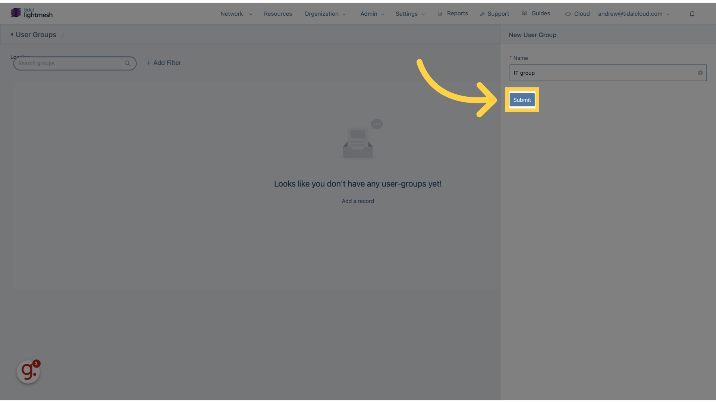This screenshot has width=716, height=403.
Task: Click the Resources menu item
Action: pos(277,13)
